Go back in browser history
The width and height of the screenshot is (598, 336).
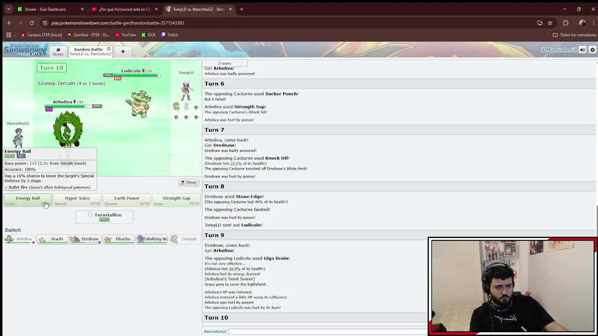tap(9, 23)
